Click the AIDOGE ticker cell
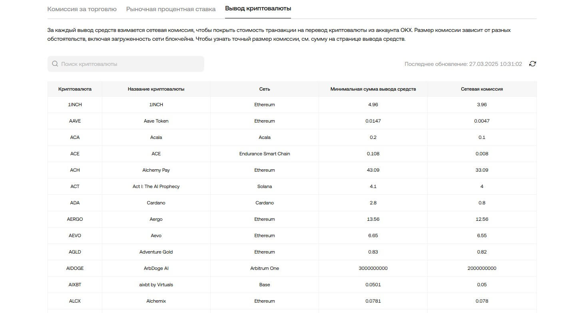 (x=75, y=268)
